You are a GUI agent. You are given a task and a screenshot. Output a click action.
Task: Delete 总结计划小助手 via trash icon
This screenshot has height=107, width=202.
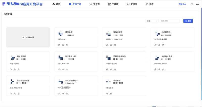pyautogui.click(x=19, y=94)
